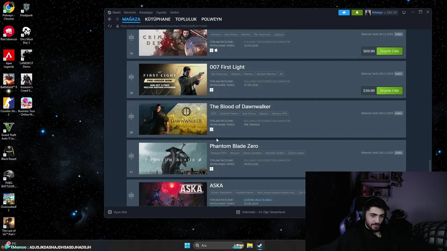
Task: Click the Steam logo in the menu bar
Action: [x=109, y=13]
